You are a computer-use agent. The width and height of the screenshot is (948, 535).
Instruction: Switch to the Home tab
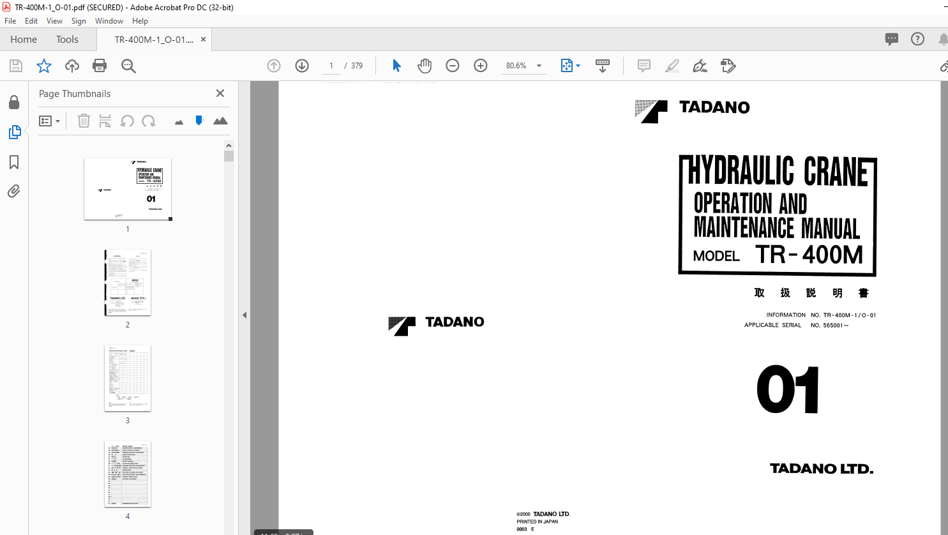click(x=24, y=40)
